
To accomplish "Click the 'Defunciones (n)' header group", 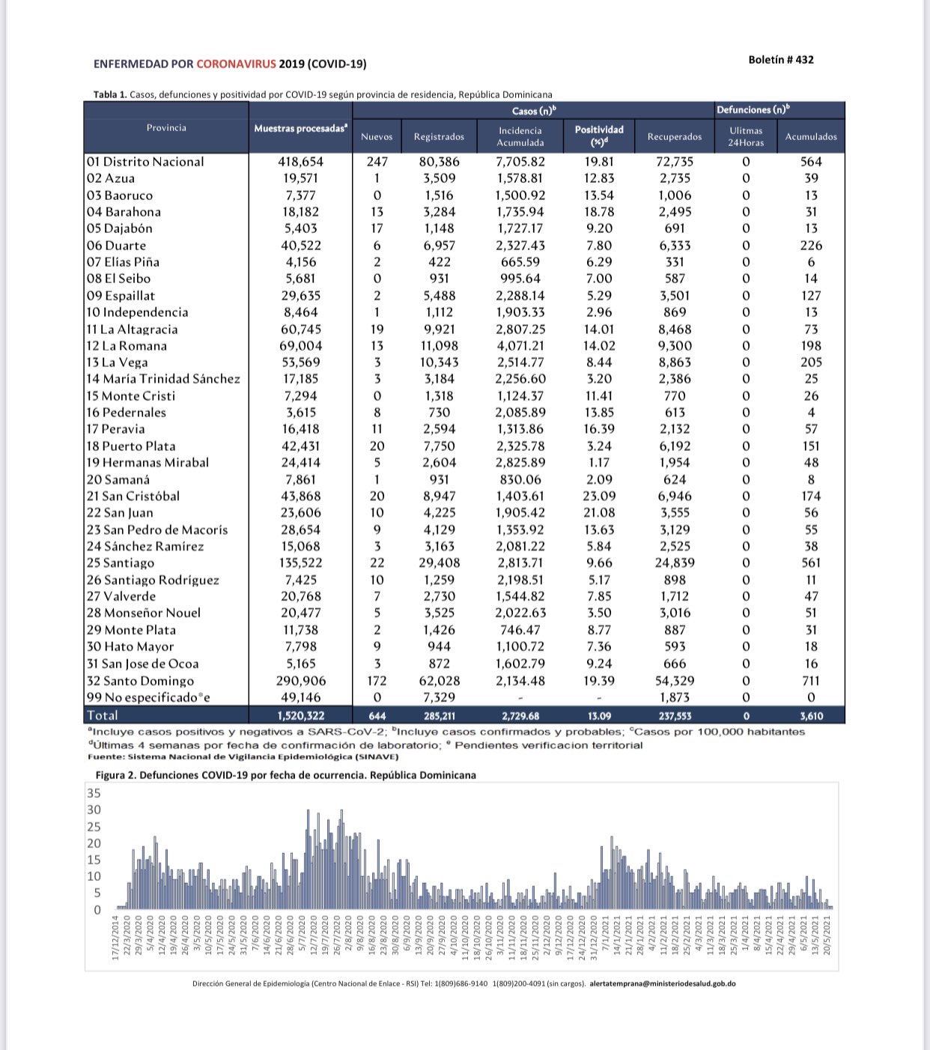I will tap(753, 110).
